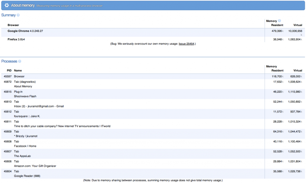
Task: Click The AppsLab tab resident memory 52,528
Action: pos(277,151)
